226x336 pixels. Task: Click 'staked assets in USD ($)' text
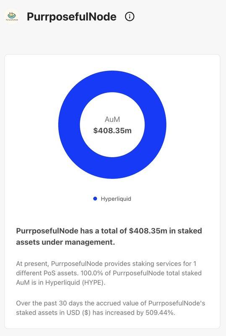(x=53, y=312)
